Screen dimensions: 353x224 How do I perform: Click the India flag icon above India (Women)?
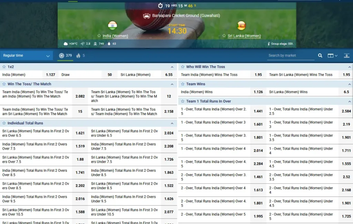(x=112, y=25)
